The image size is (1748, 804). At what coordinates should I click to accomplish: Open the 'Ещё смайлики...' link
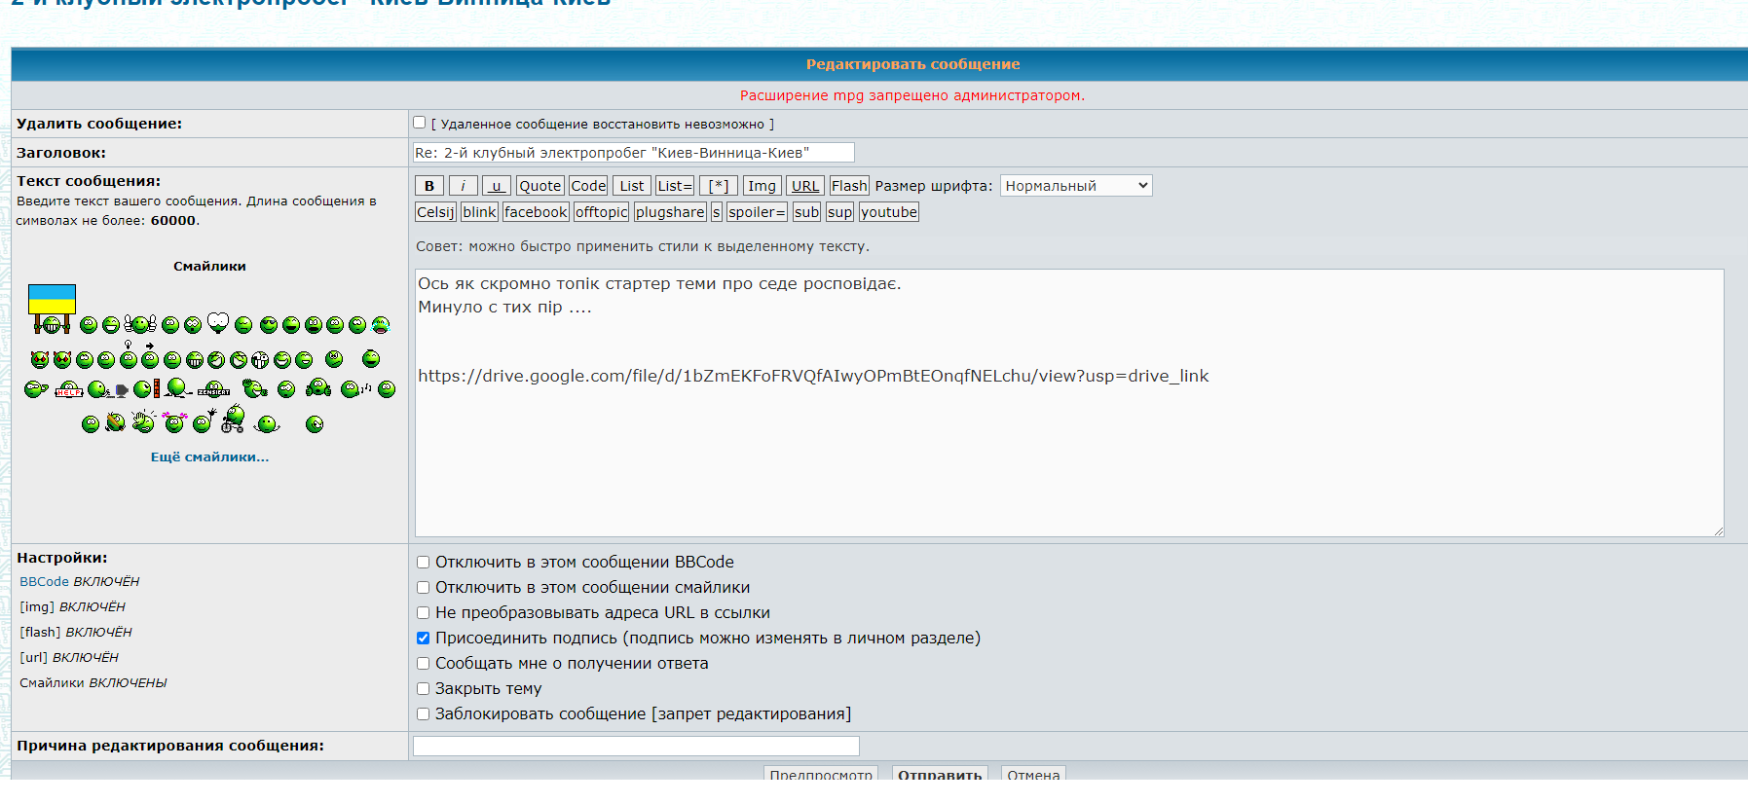(209, 457)
